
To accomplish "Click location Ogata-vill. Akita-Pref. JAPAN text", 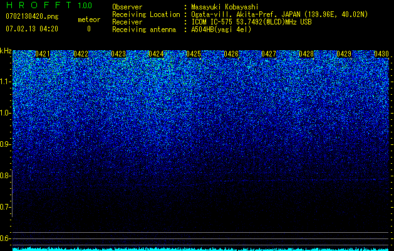I will (x=280, y=14).
